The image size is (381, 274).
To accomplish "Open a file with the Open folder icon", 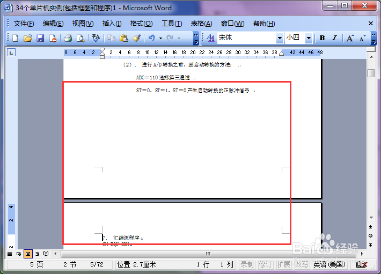I will coord(28,38).
